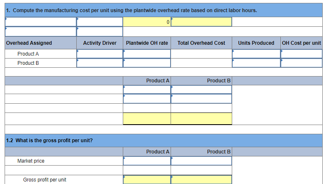Click the "1. Compute the manufacturing cost per unit" heading

[x=131, y=10]
